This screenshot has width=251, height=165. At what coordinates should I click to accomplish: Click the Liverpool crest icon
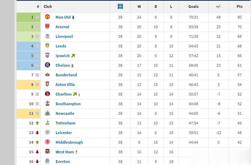[x=47, y=36]
